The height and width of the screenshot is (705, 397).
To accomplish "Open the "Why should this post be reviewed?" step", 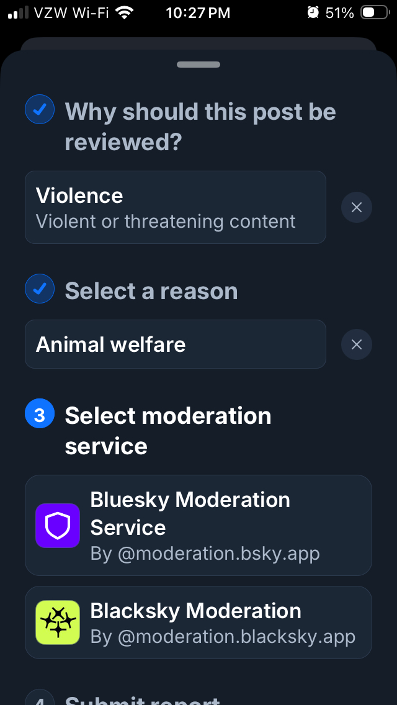I will [x=200, y=127].
